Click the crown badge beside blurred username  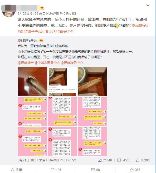coord(42,8)
